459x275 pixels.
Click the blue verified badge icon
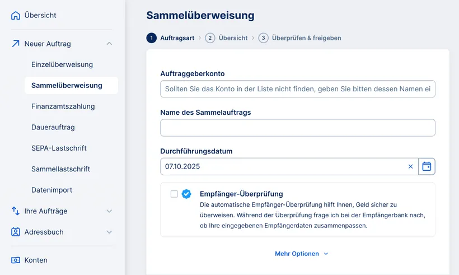tap(187, 194)
